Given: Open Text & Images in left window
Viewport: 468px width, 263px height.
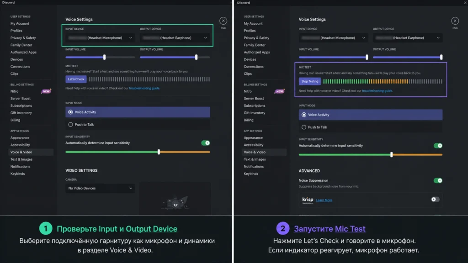Looking at the screenshot, I should coord(21,159).
